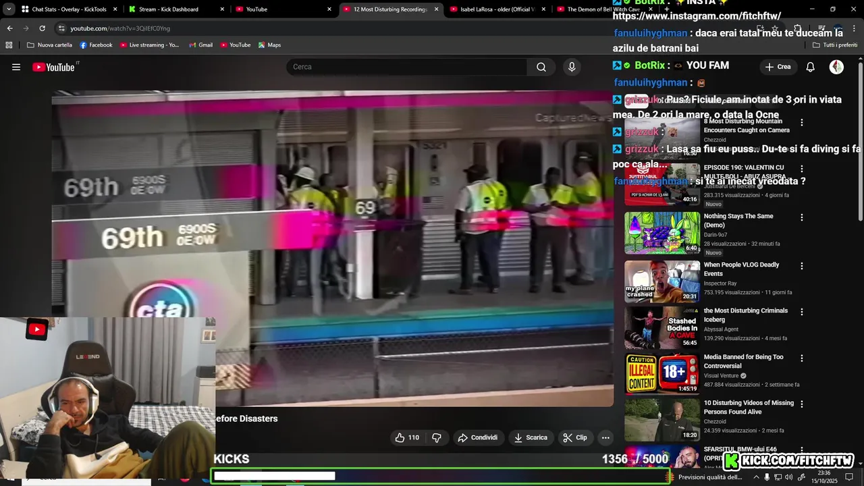This screenshot has height=486, width=864.
Task: Open the Maps bookmark
Action: 269,45
